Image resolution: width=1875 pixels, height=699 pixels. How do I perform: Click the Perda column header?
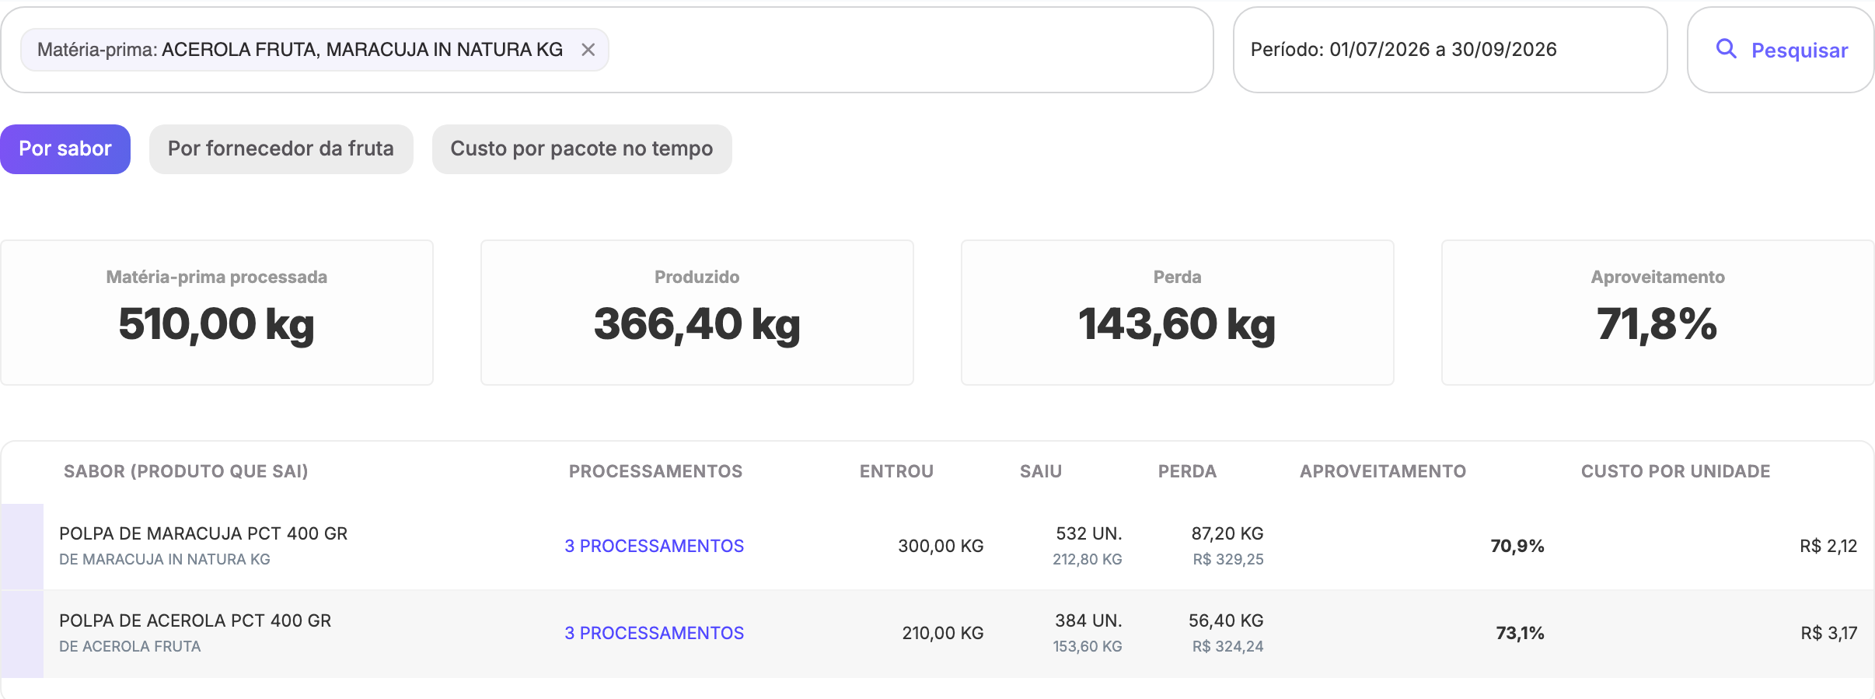[x=1187, y=471]
